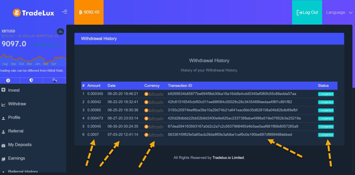Click the Log Out button
Screen dimensions: 355x175
pos(307,12)
